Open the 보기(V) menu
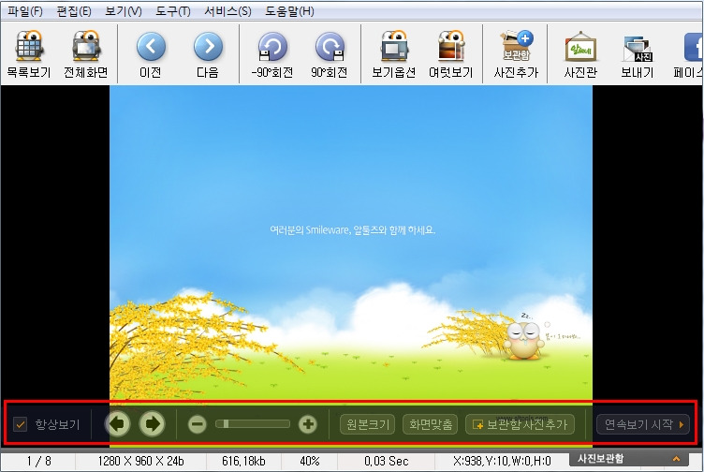 (124, 11)
